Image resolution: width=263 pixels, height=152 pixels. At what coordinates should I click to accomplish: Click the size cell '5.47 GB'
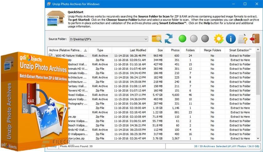click(x=158, y=95)
